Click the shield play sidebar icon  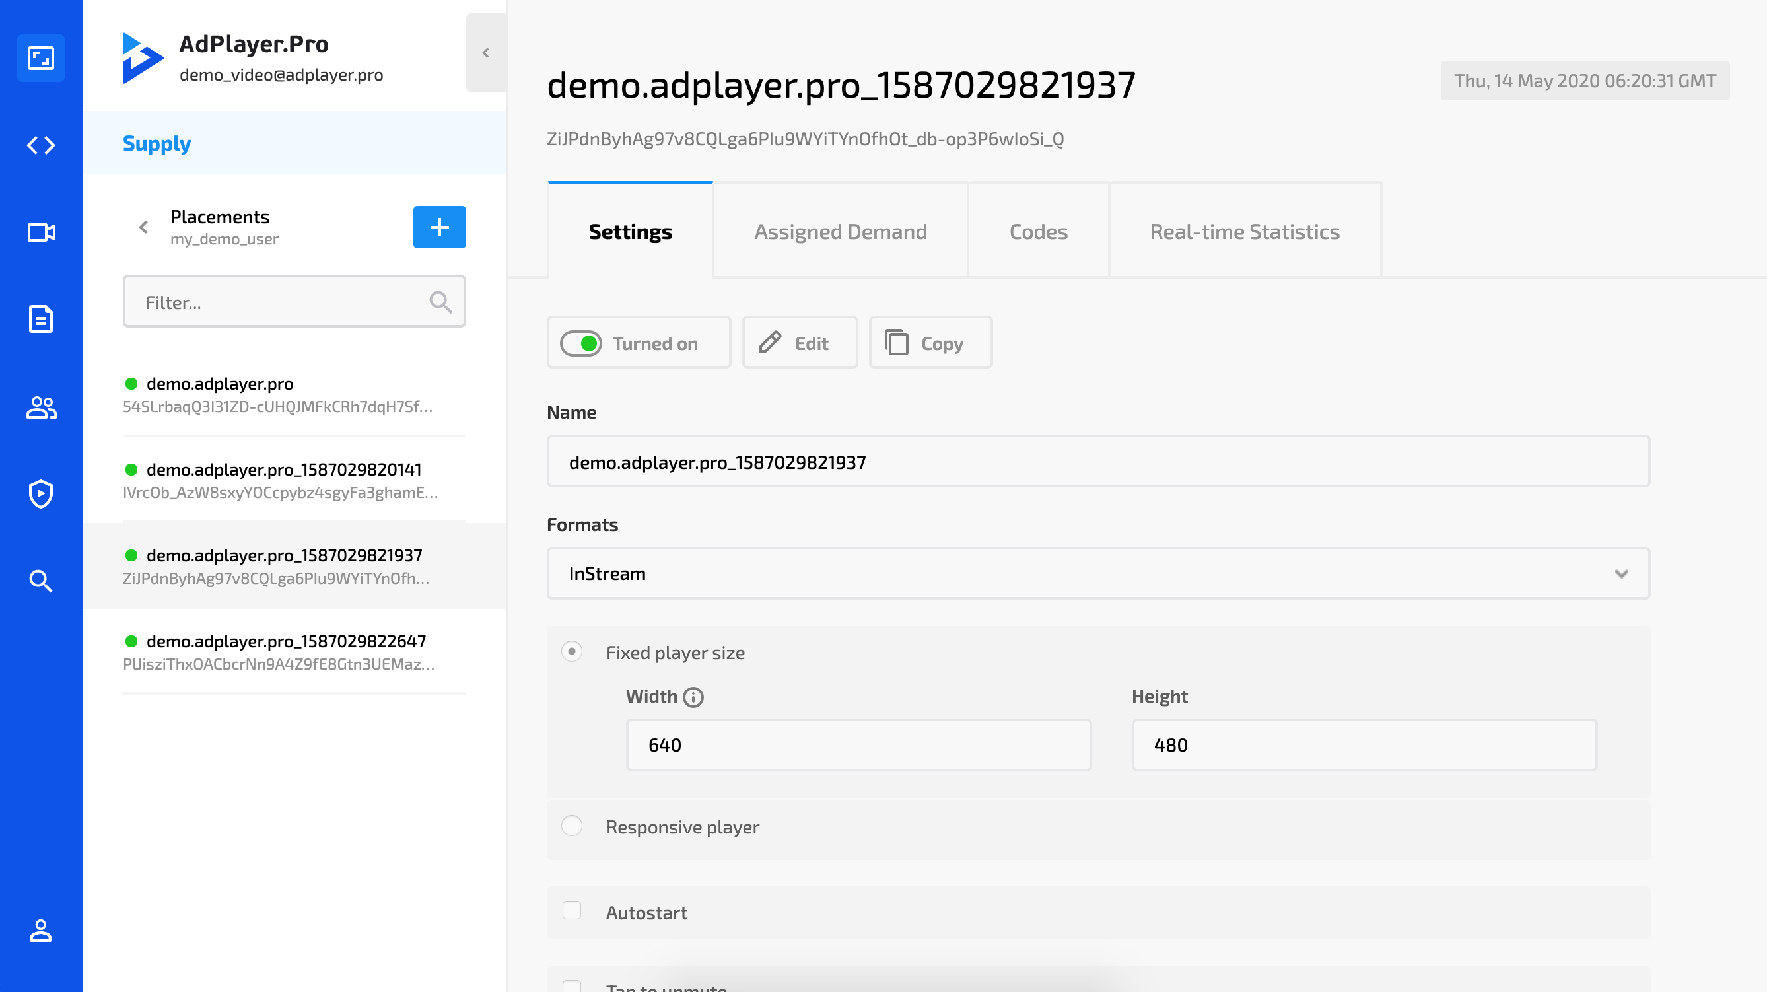pyautogui.click(x=41, y=494)
